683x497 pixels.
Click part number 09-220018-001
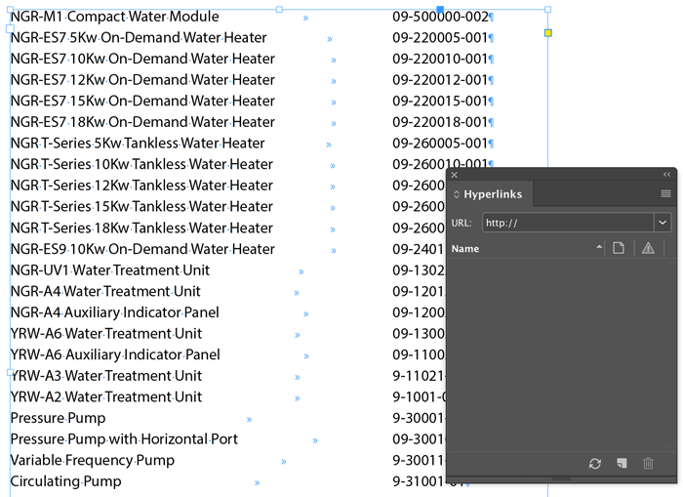[440, 122]
